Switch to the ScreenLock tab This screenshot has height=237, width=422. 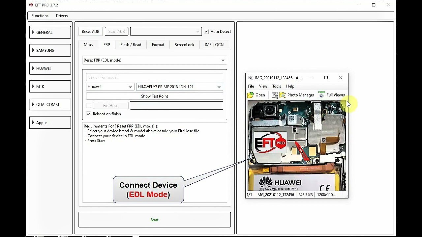(x=184, y=45)
